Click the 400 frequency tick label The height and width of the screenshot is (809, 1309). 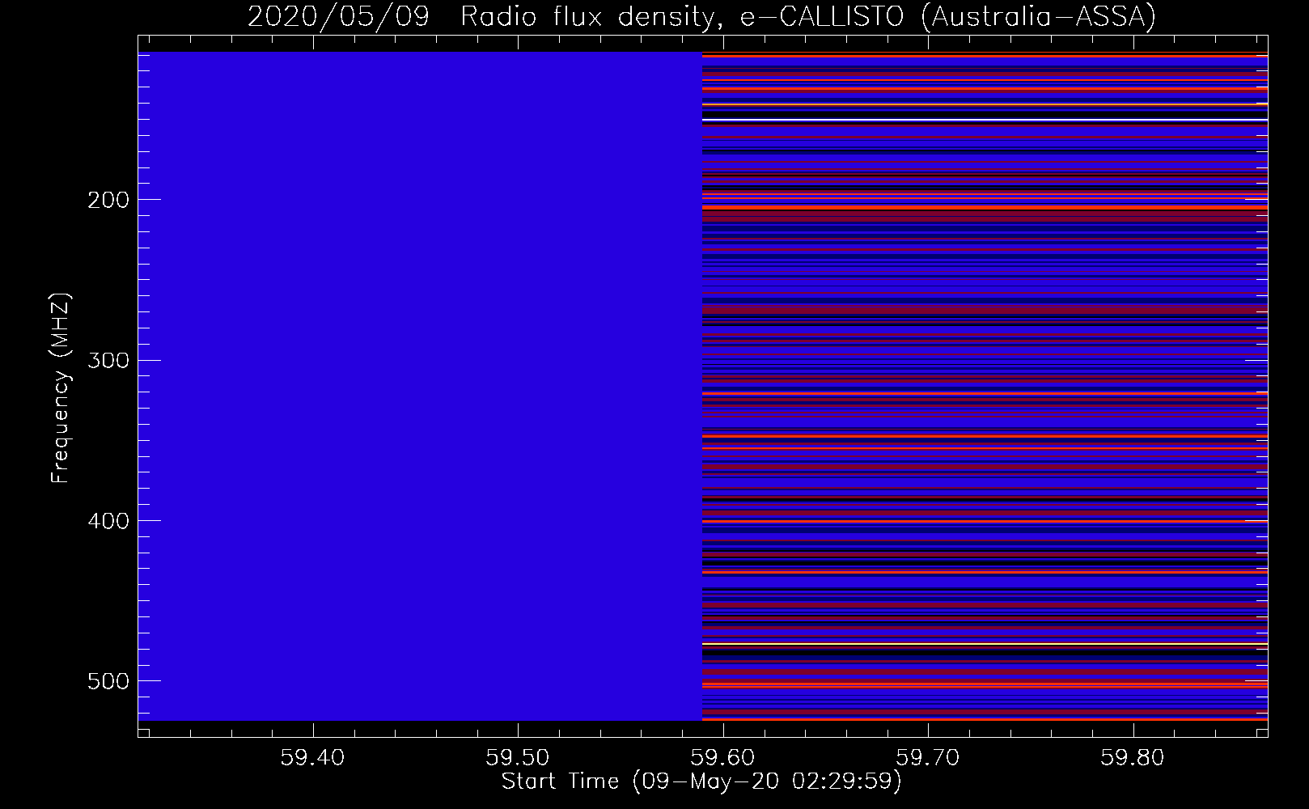tap(108, 521)
